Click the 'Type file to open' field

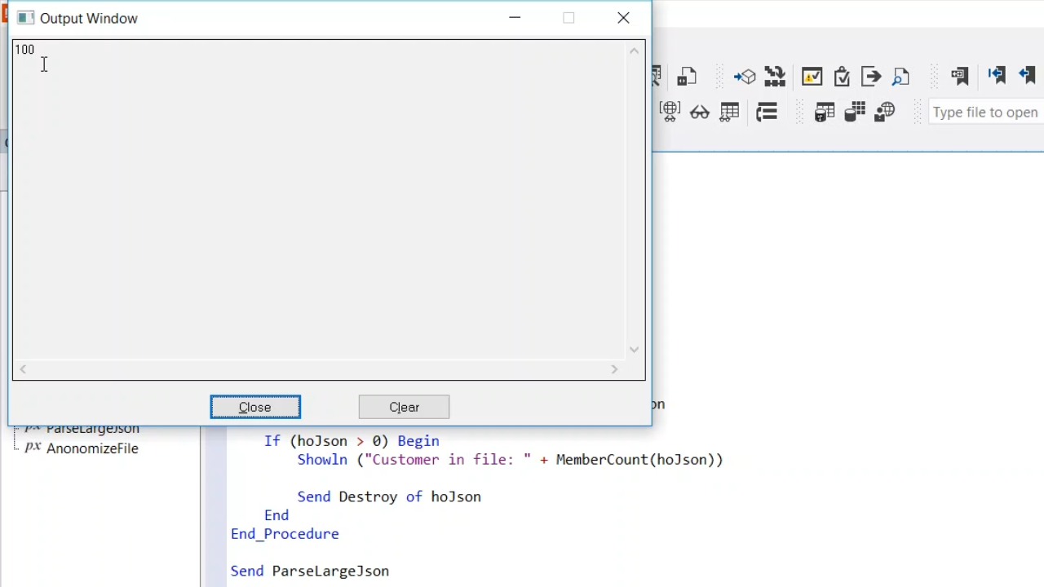(x=985, y=113)
